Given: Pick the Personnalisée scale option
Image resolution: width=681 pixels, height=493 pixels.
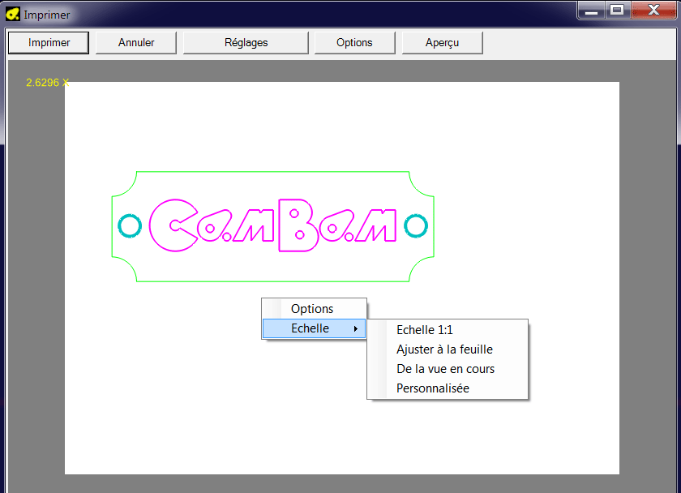Looking at the screenshot, I should (448, 388).
